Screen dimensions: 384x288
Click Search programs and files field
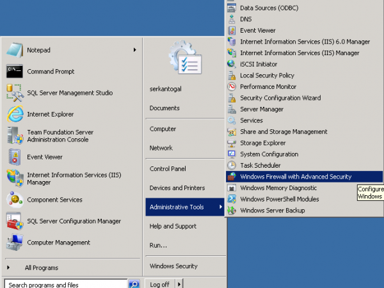pyautogui.click(x=66, y=284)
